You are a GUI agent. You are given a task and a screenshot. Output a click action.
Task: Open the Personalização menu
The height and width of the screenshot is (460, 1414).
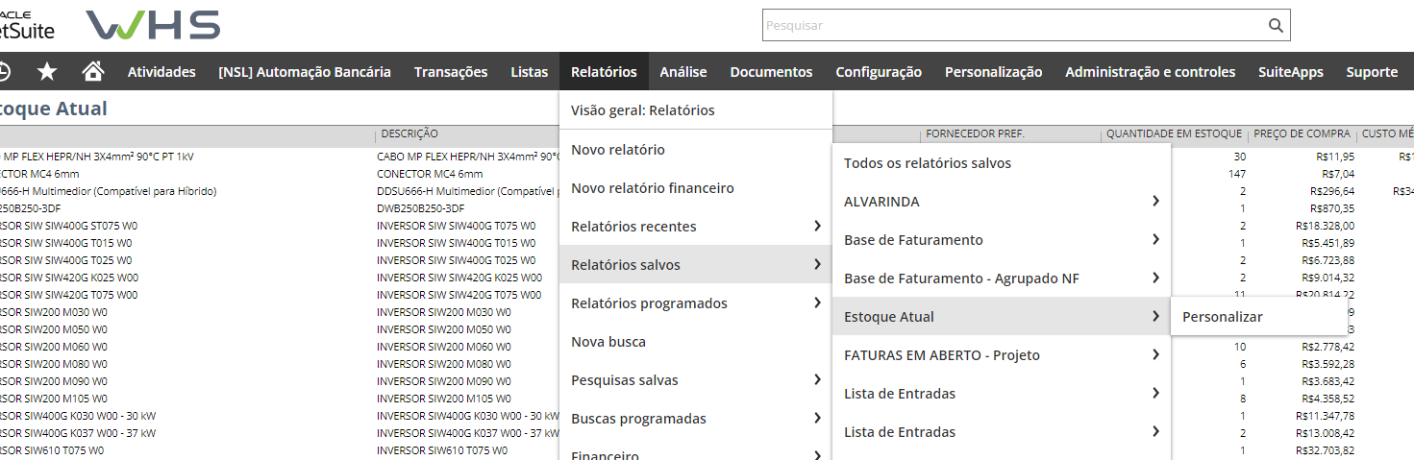tap(993, 72)
